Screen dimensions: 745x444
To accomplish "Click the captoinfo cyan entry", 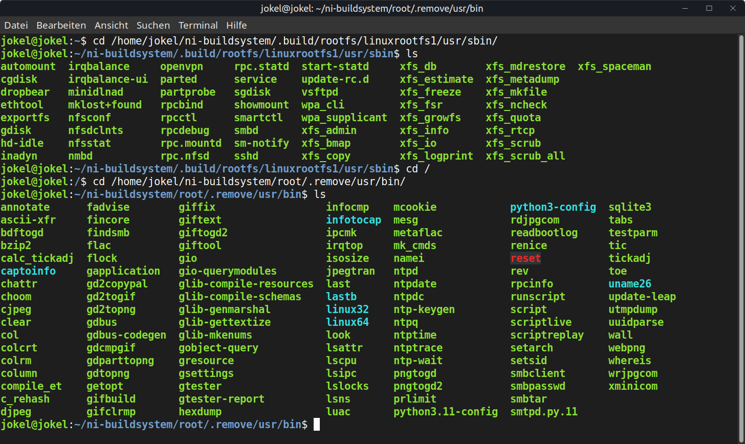I will coord(28,271).
